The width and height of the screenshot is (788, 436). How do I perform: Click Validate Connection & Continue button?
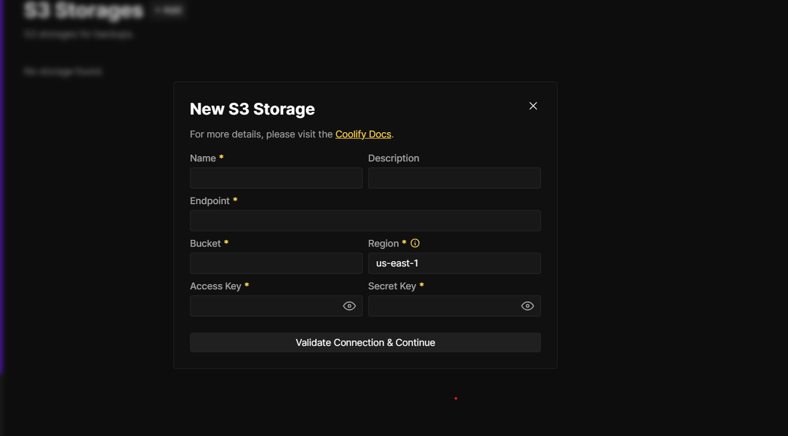(x=365, y=343)
